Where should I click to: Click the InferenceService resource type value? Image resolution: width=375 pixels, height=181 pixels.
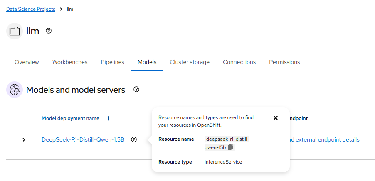[x=223, y=162]
